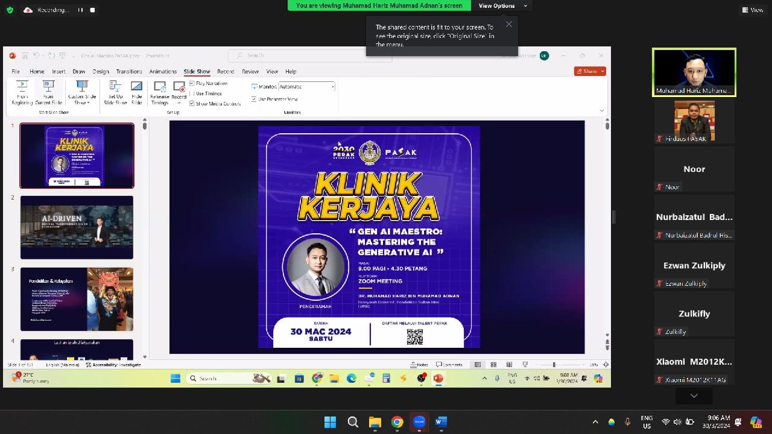Click the Hide Slide icon
The width and height of the screenshot is (772, 434).
click(x=137, y=92)
